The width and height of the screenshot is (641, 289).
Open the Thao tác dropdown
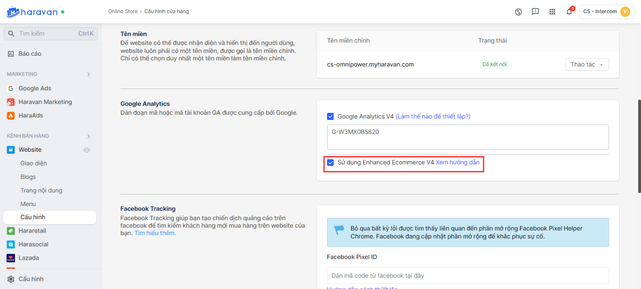[587, 65]
